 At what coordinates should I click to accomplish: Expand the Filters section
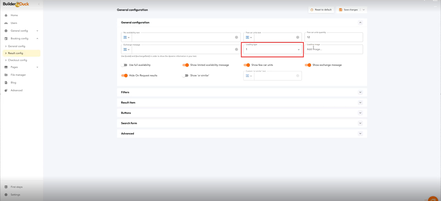(360, 92)
